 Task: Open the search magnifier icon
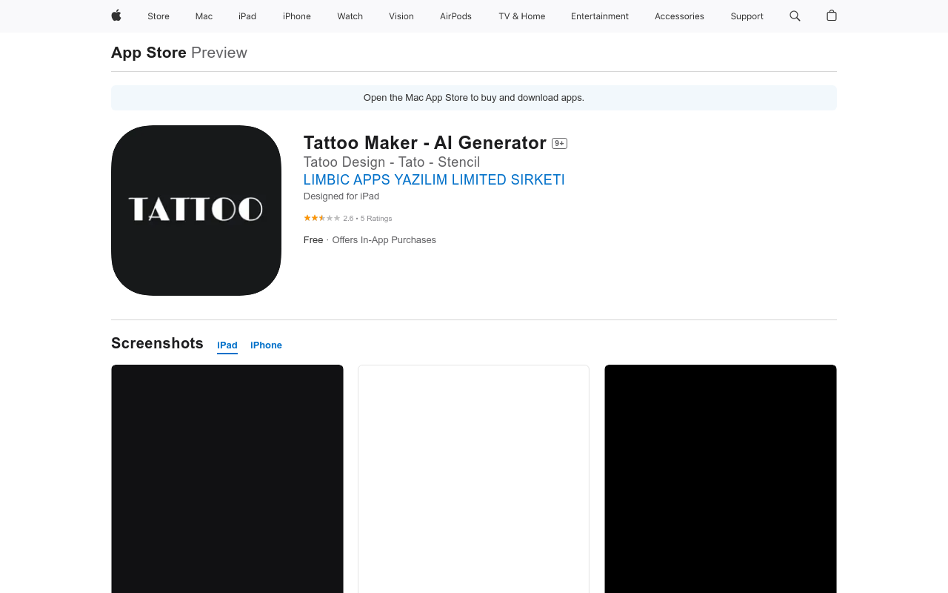[795, 16]
